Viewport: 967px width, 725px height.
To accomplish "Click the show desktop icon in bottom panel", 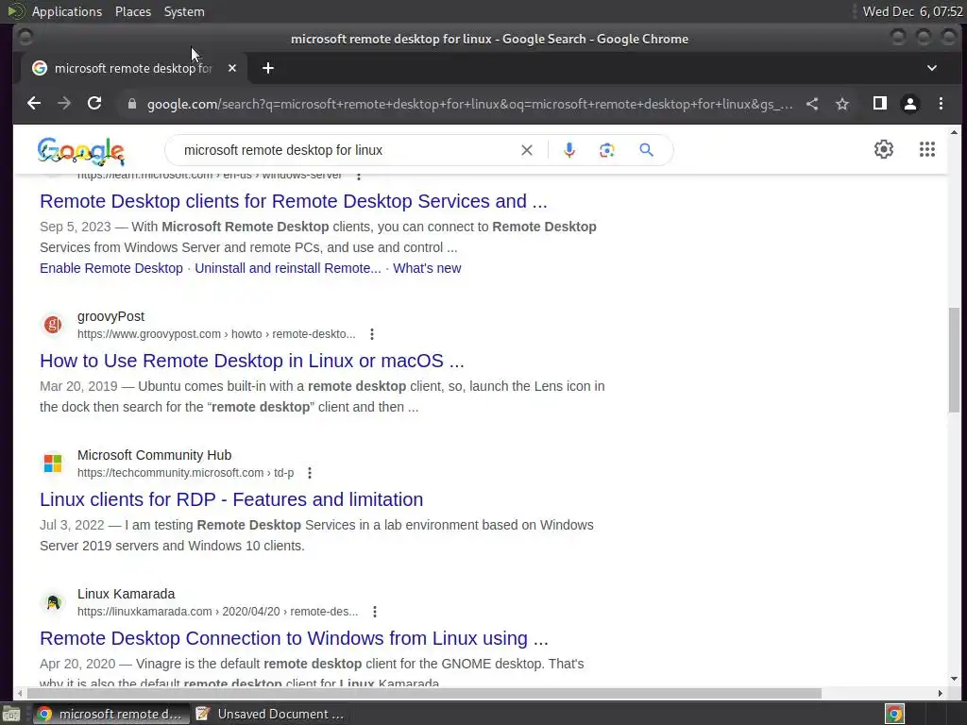I will tap(11, 714).
